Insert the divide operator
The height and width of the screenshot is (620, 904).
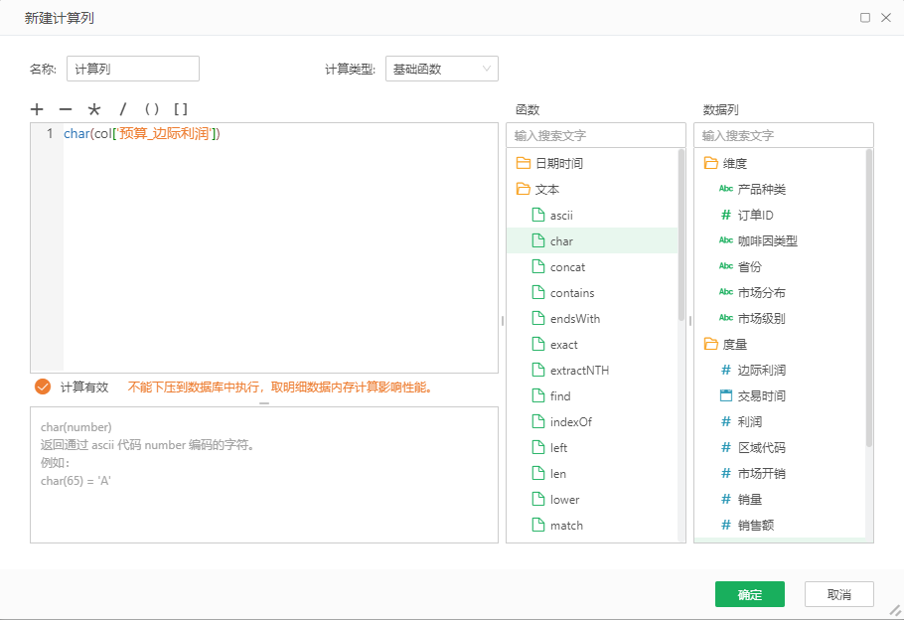pyautogui.click(x=123, y=109)
